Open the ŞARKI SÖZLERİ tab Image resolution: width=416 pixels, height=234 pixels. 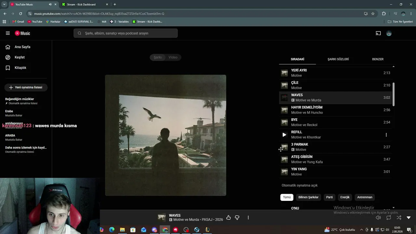(338, 59)
